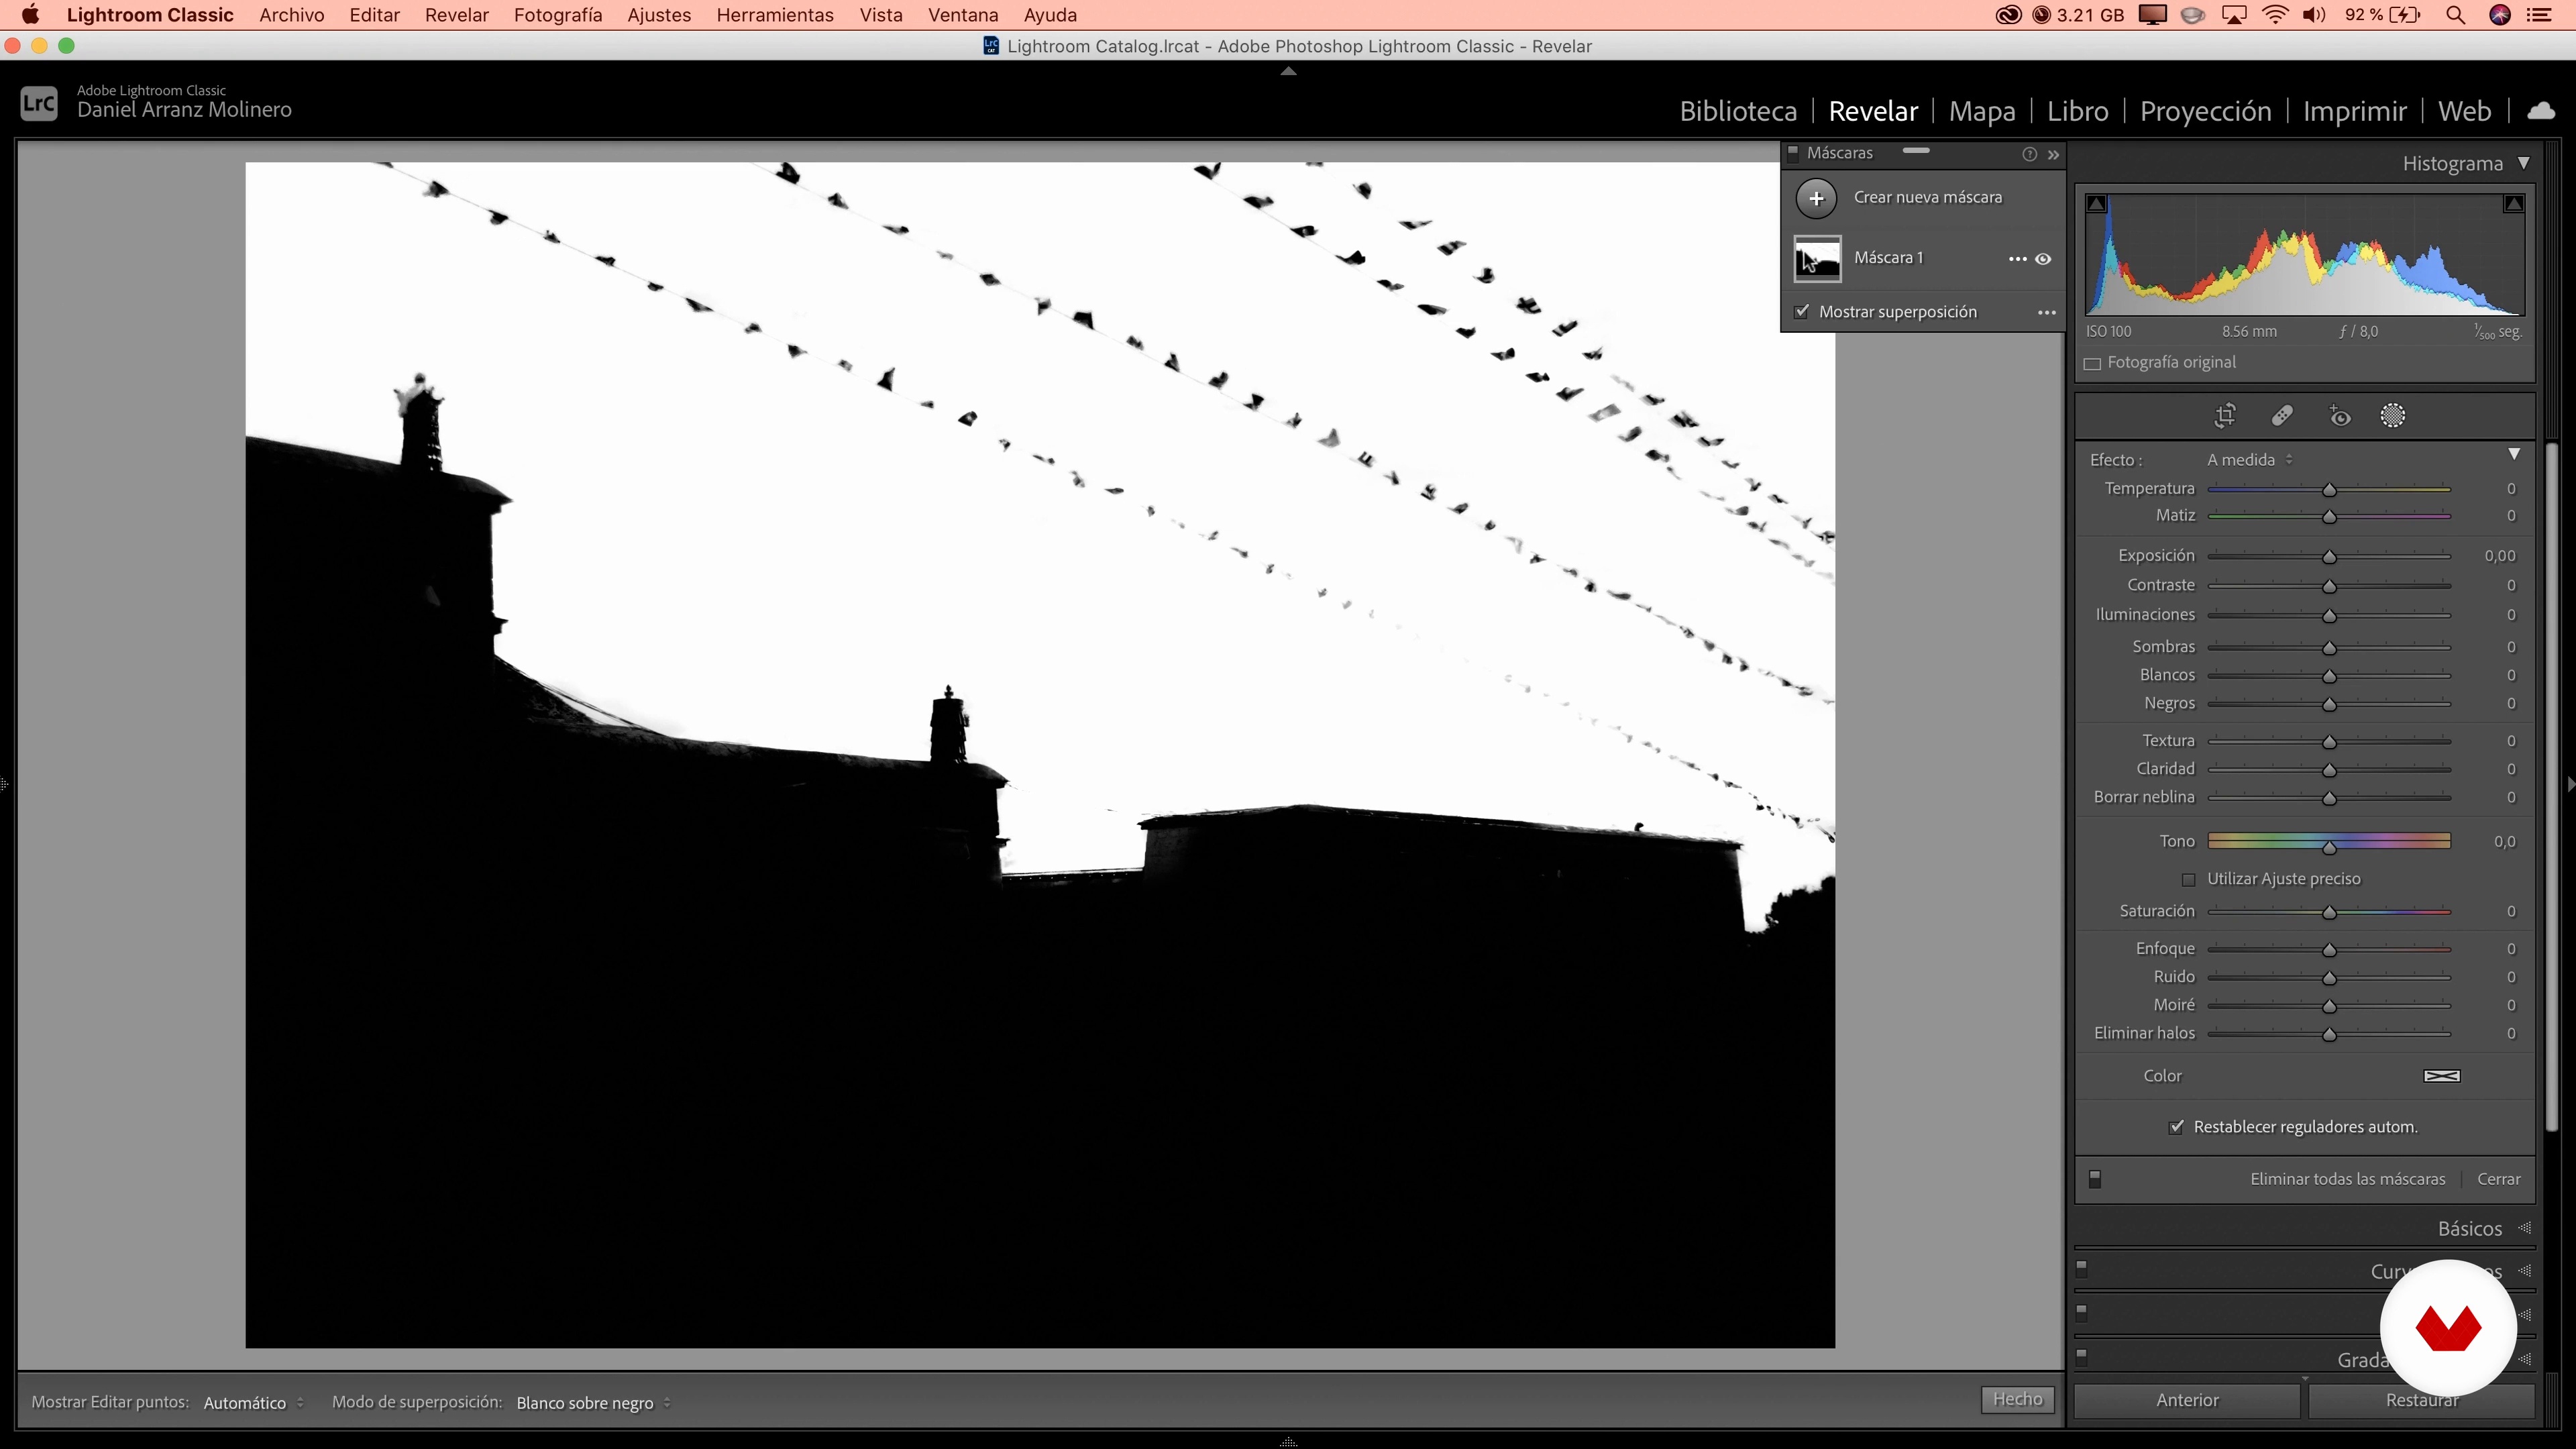
Task: Click the Lrc application logo
Action: (x=39, y=103)
